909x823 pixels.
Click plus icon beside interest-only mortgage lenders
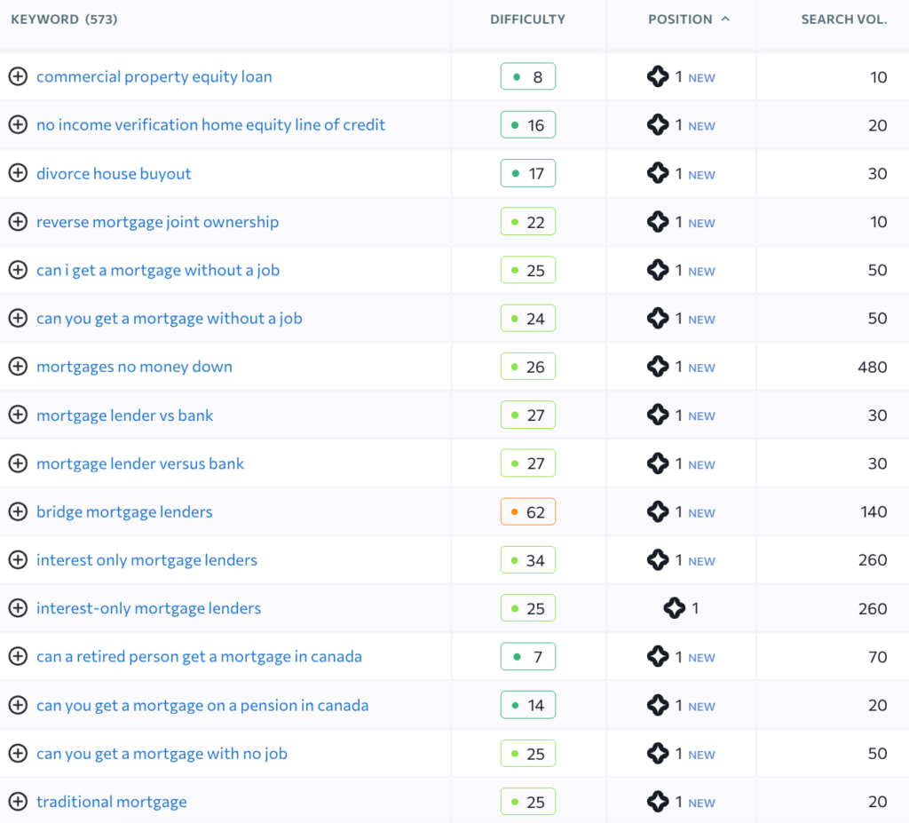click(18, 608)
